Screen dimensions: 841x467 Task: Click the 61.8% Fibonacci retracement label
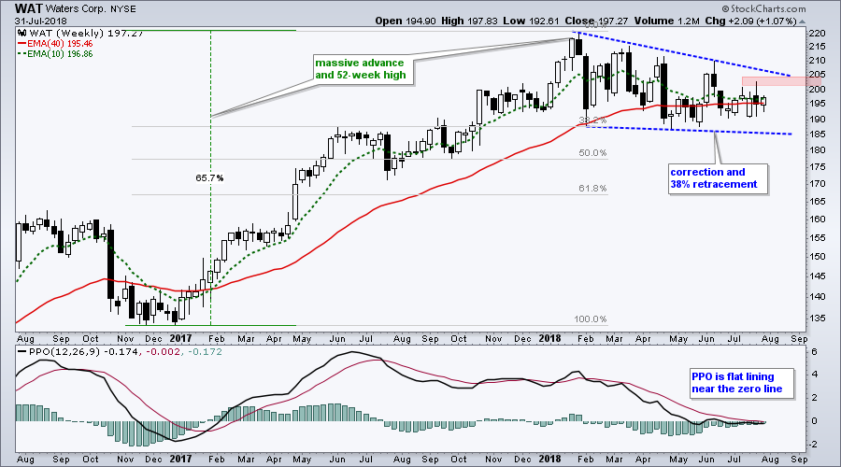pyautogui.click(x=592, y=188)
